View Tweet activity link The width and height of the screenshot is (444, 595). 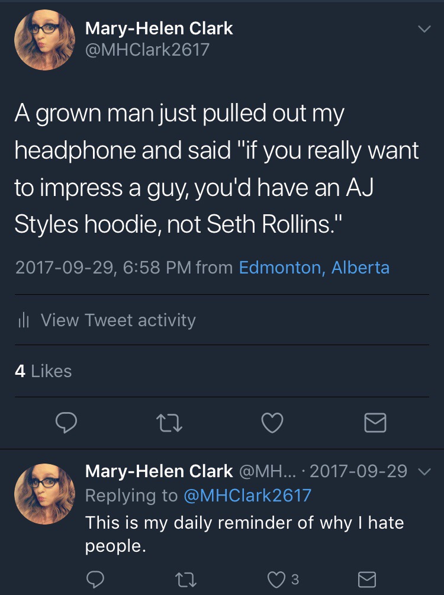[x=118, y=320]
